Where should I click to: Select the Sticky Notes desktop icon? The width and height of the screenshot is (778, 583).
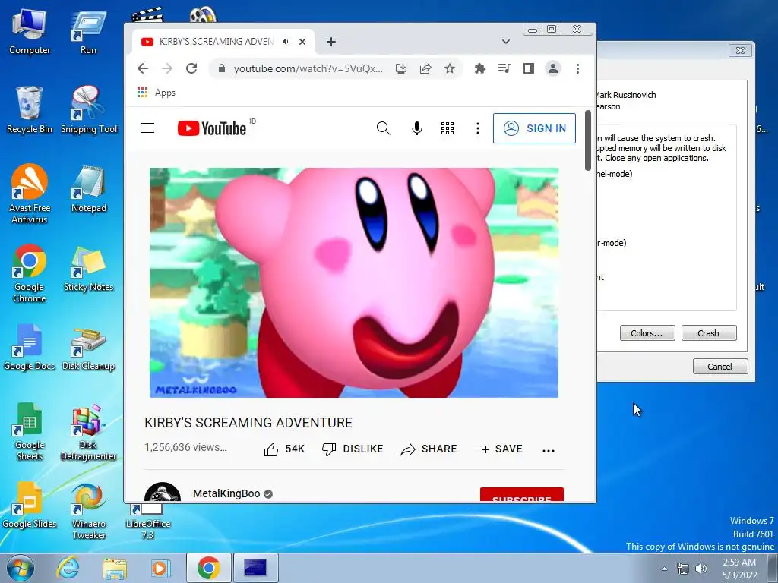click(x=89, y=269)
